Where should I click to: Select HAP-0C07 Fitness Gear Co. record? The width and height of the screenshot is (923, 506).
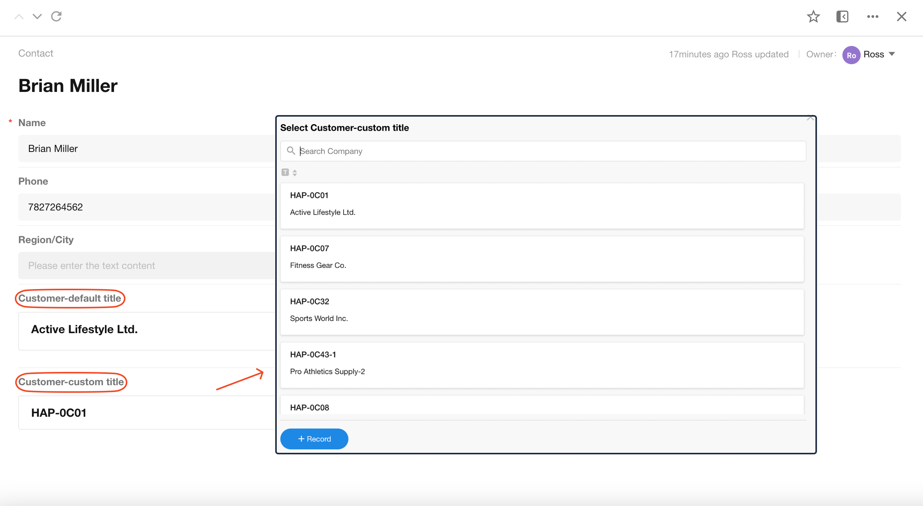point(542,259)
